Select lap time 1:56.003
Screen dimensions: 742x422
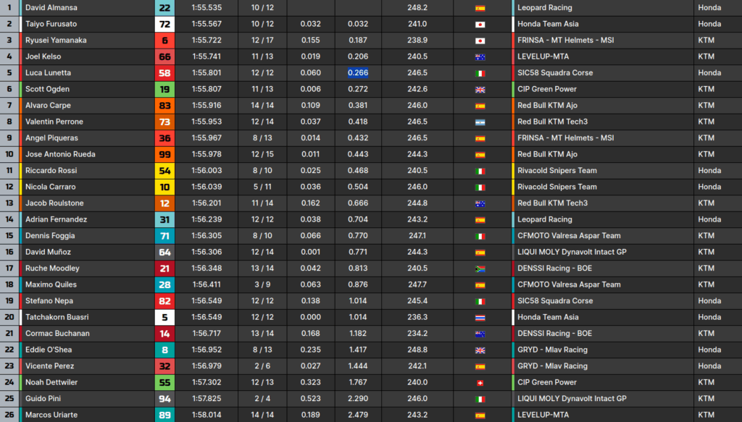coord(207,171)
